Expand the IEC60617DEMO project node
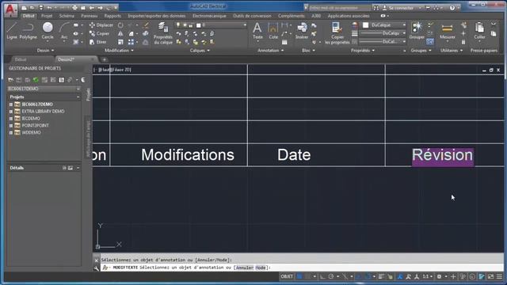The image size is (507, 285). (11, 104)
